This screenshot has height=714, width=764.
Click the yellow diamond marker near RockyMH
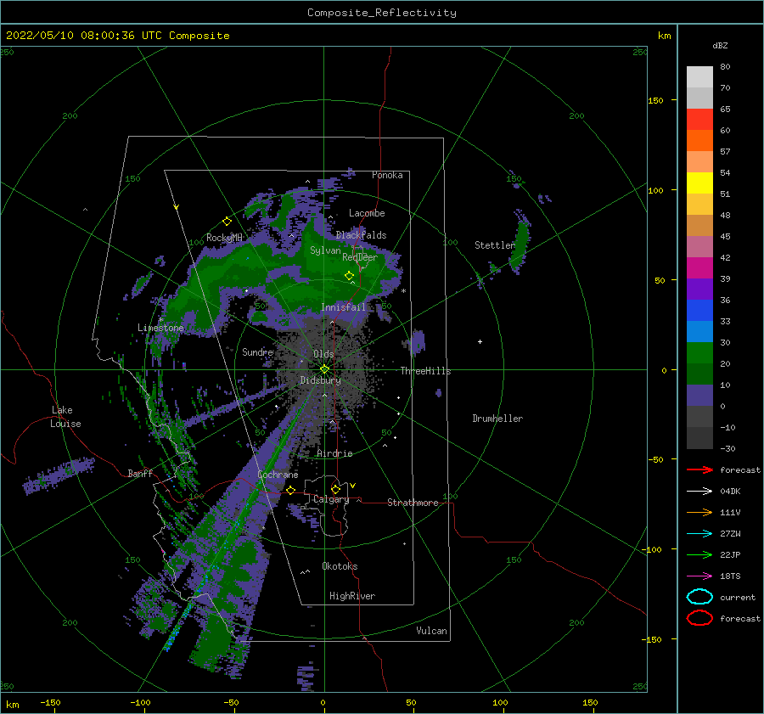click(x=227, y=222)
